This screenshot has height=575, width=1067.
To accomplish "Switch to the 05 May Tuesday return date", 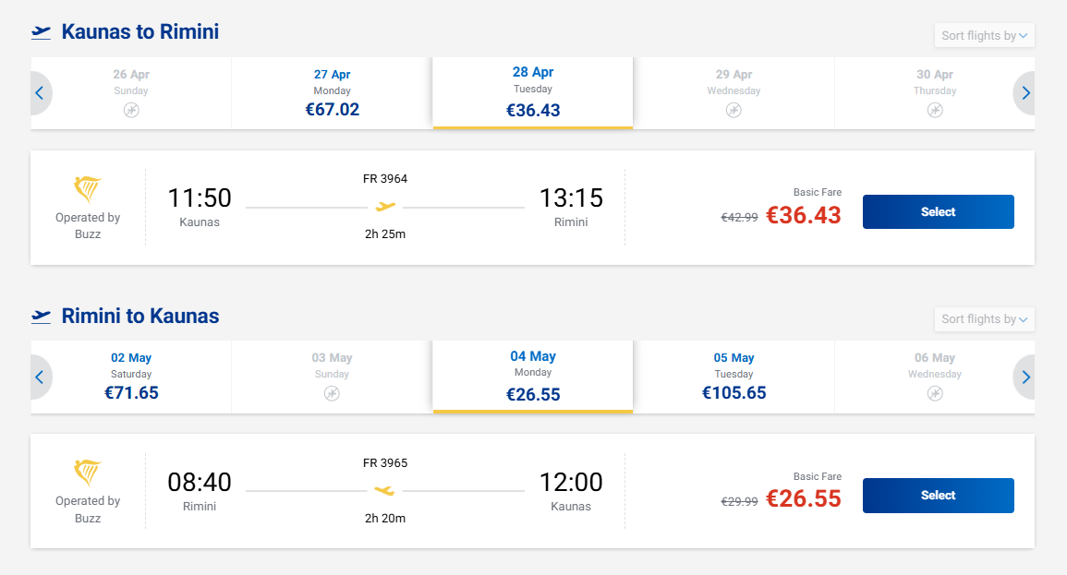I will tap(734, 377).
